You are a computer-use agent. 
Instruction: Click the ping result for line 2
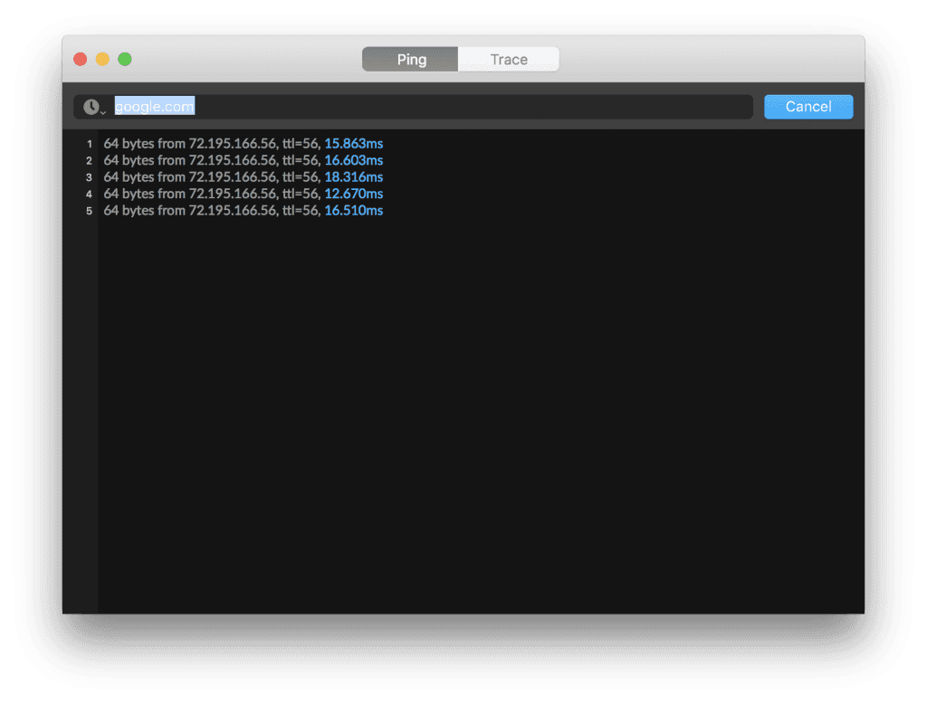[226, 160]
